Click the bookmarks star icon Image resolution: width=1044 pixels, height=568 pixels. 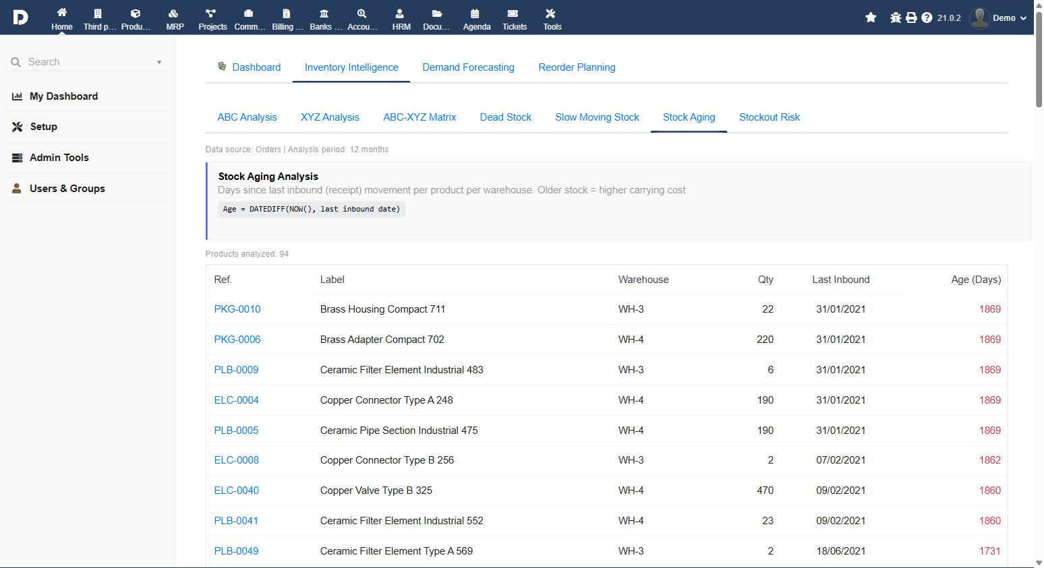871,18
